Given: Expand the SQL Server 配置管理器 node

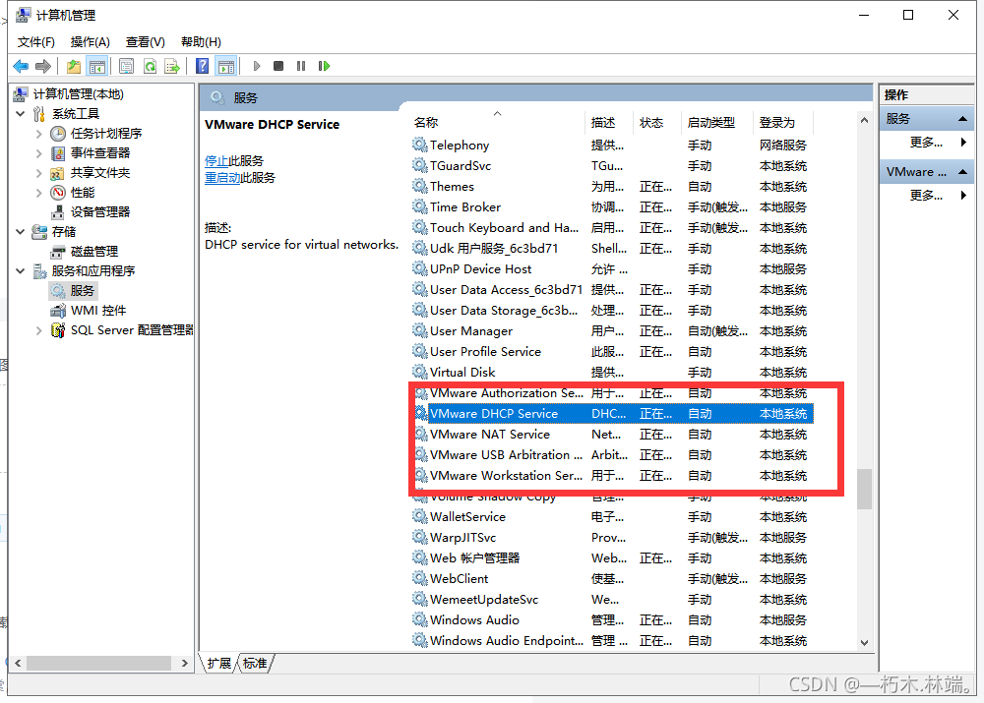Looking at the screenshot, I should coord(39,329).
